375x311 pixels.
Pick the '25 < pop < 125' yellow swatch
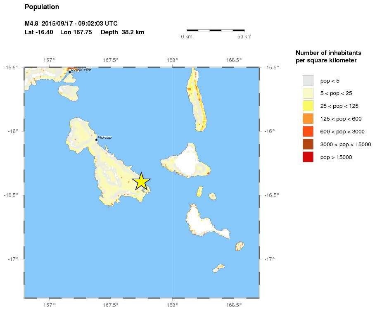pos(308,106)
